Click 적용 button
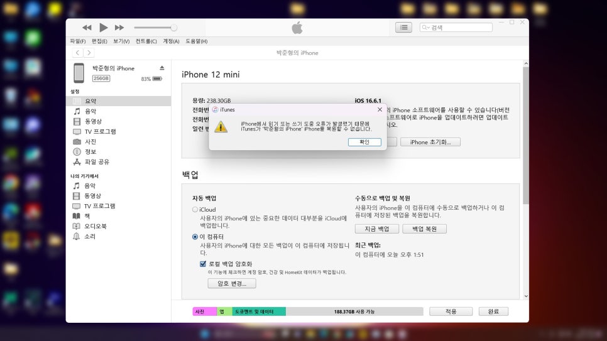This screenshot has width=607, height=341. (x=451, y=311)
